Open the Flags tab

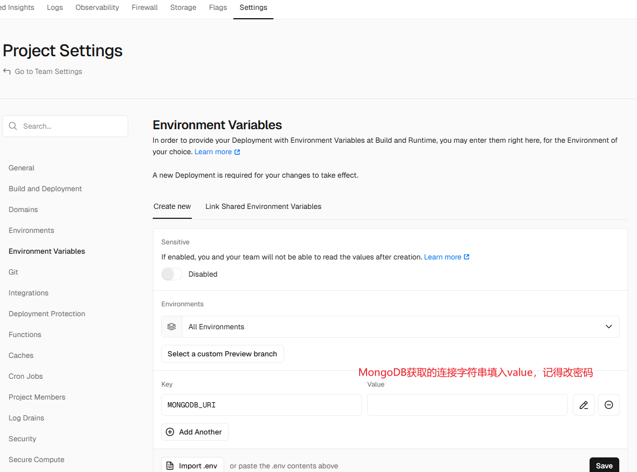(x=217, y=7)
